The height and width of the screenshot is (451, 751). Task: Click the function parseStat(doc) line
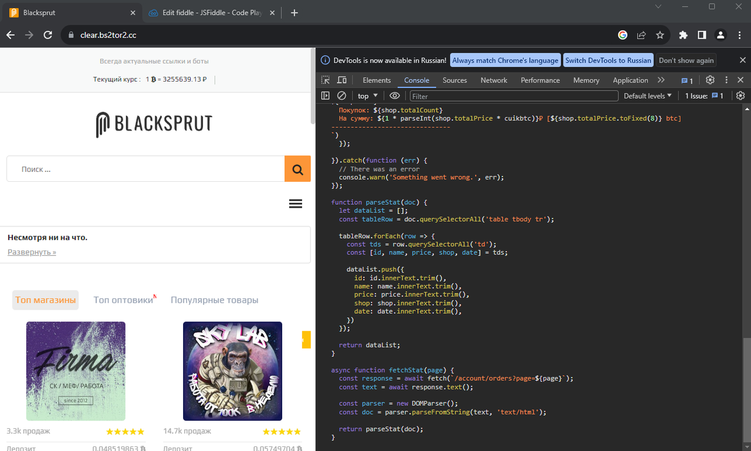click(x=380, y=202)
